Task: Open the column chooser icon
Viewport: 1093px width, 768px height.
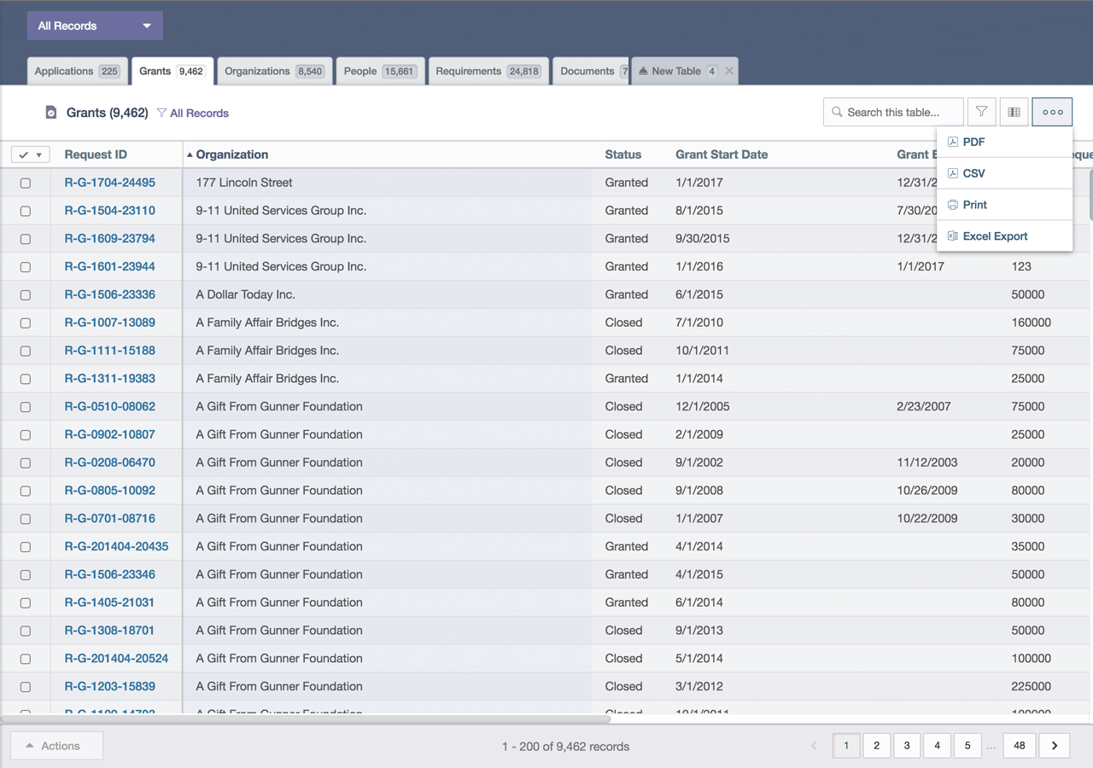Action: click(1014, 112)
